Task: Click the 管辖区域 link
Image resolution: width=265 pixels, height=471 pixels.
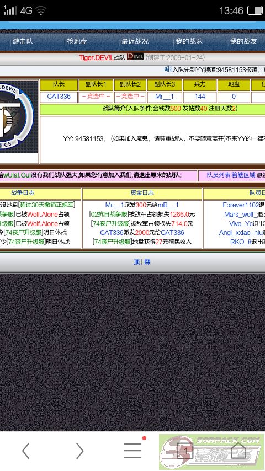Action: coord(243,175)
